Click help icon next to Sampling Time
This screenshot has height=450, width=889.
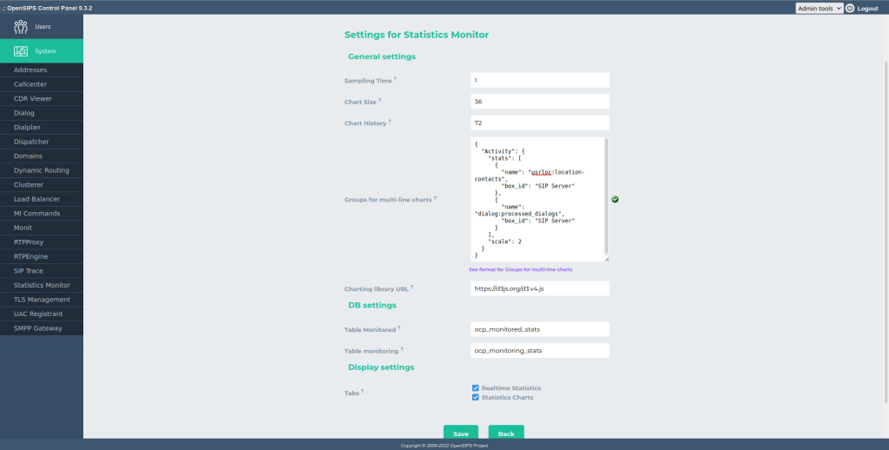(395, 78)
